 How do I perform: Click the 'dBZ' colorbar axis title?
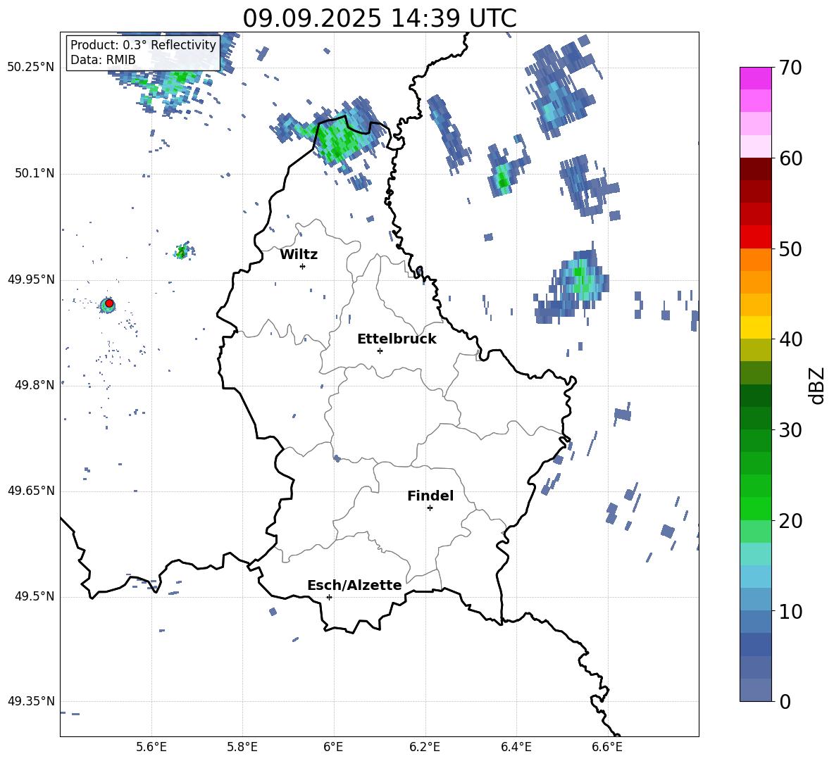[817, 385]
